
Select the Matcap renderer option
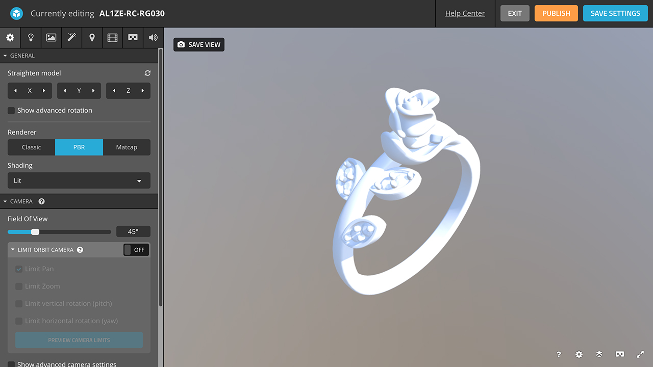coord(127,147)
